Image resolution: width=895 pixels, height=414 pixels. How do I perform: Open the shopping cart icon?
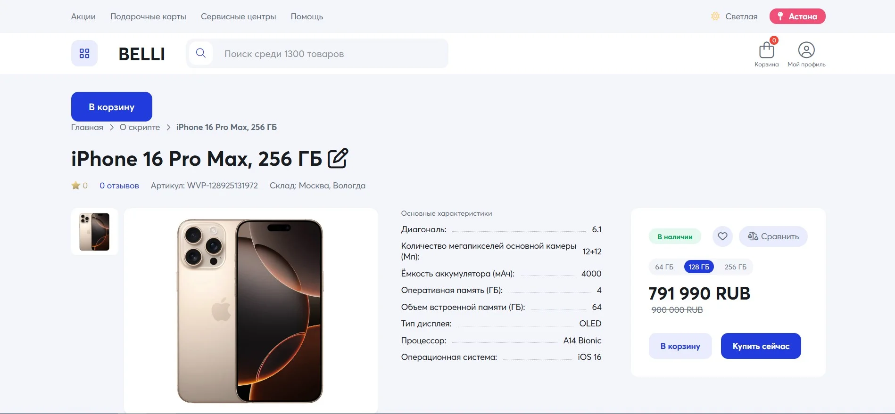[766, 50]
